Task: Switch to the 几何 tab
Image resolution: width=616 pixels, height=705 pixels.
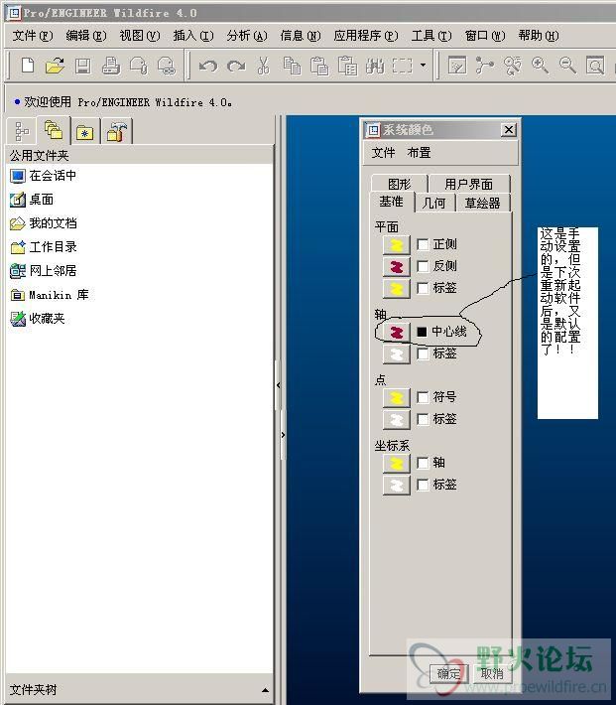Action: coord(434,204)
